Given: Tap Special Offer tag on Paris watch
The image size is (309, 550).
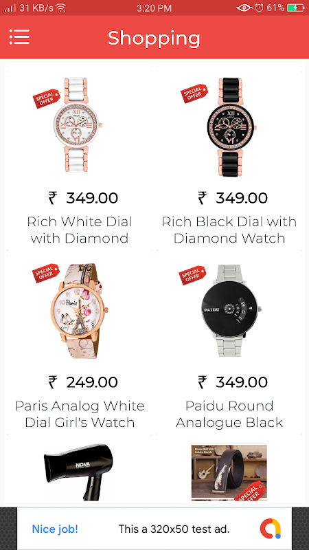Looking at the screenshot, I should [46, 273].
